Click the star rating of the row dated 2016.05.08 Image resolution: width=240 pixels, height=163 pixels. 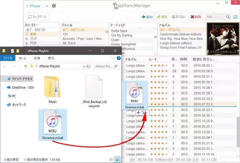(x=159, y=71)
